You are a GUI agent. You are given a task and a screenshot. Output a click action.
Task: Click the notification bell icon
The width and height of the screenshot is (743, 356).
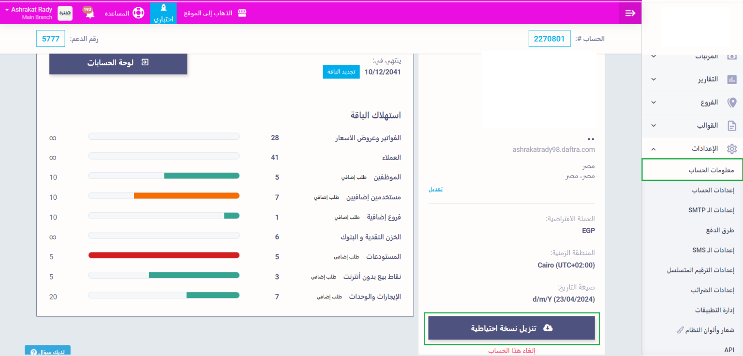(x=89, y=14)
